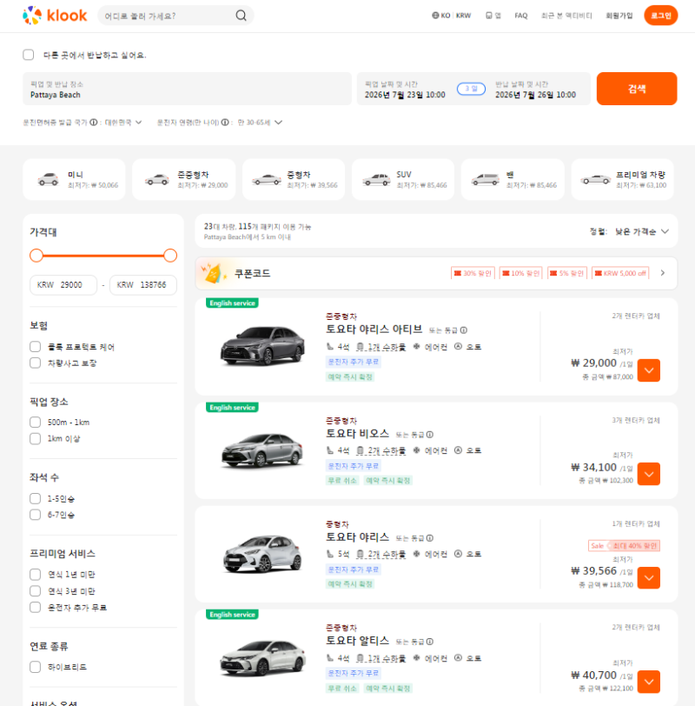Click the 쿠폰코드 coupon tag icon
This screenshot has width=695, height=706.
(x=213, y=273)
